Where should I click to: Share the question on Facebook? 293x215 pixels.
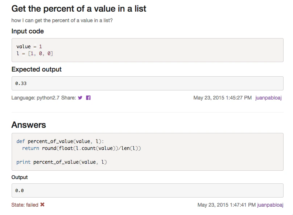point(88,98)
